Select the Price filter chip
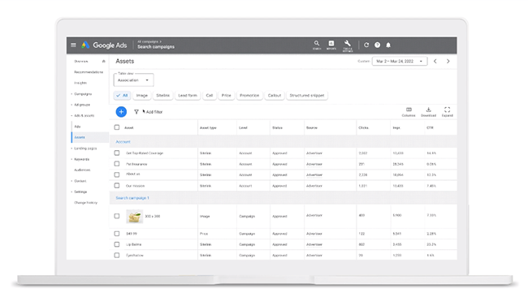 coord(227,96)
